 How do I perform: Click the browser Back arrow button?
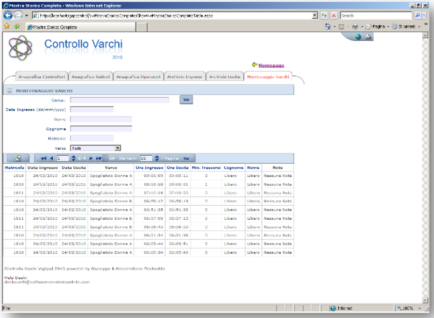click(x=8, y=15)
